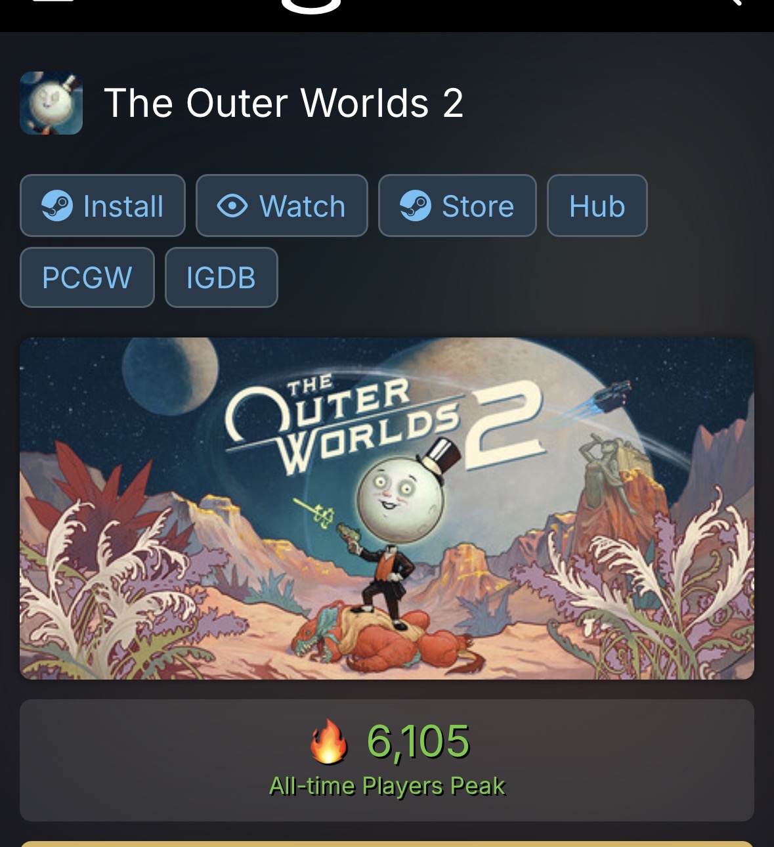
Task: Open the Store page button
Action: pyautogui.click(x=457, y=206)
